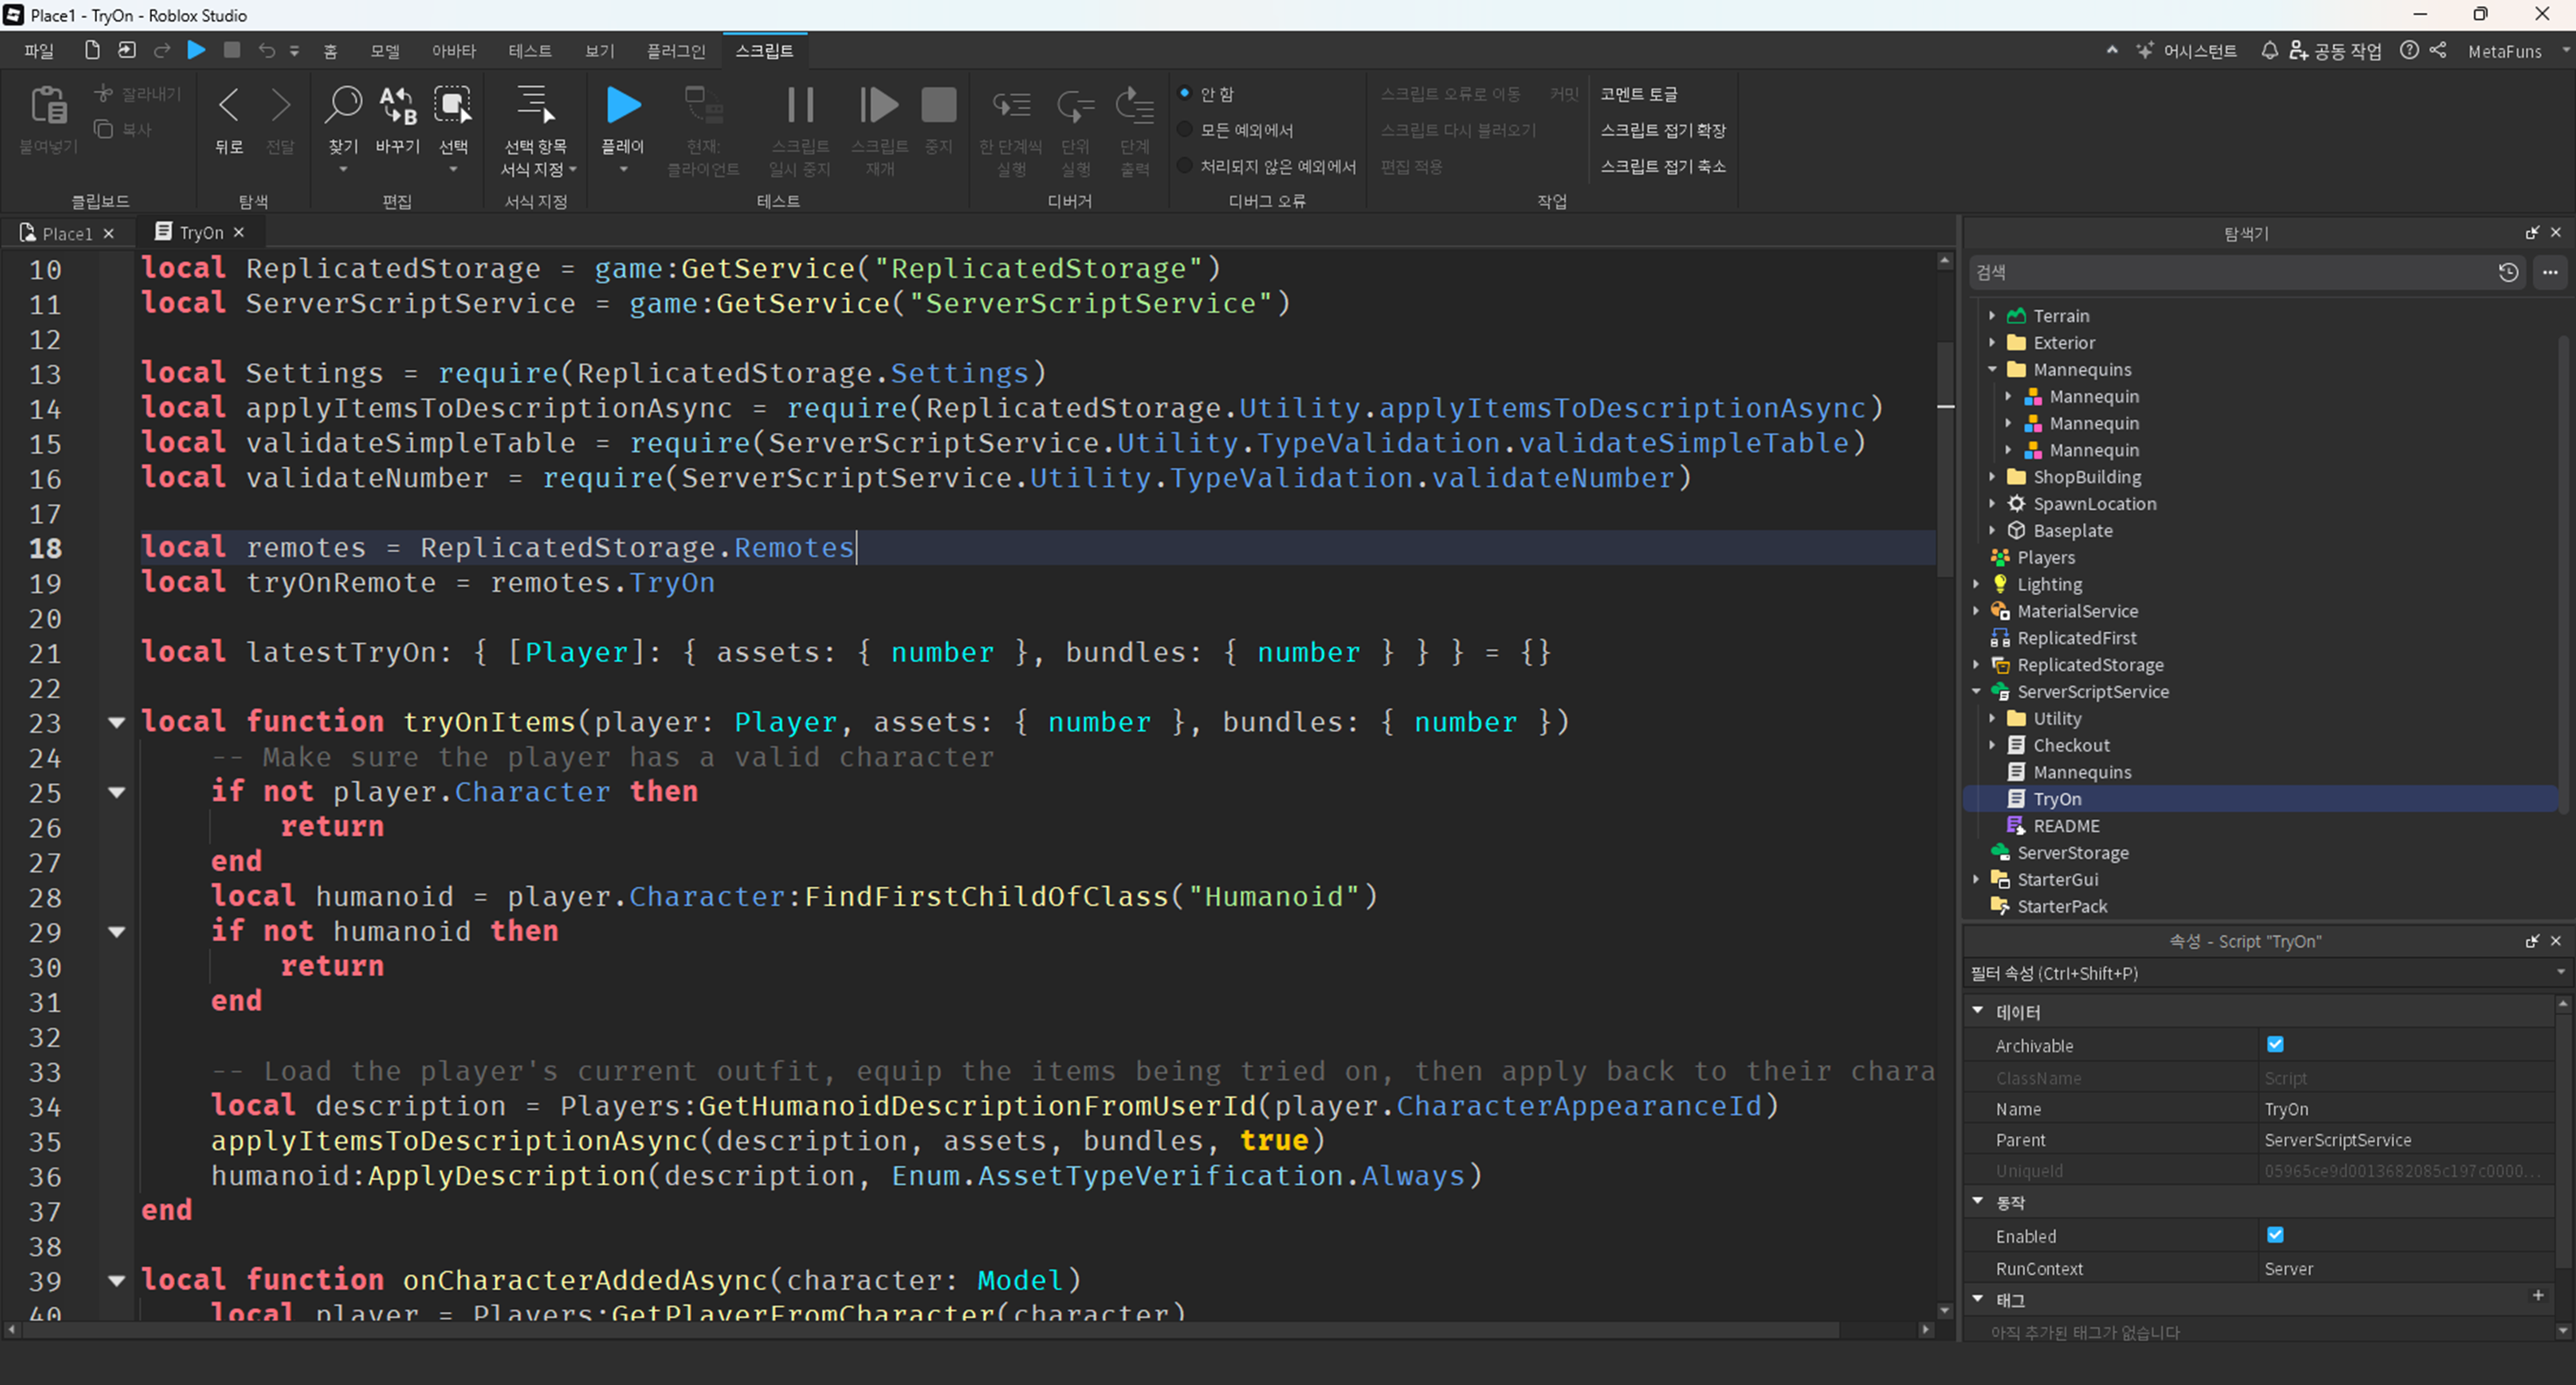The height and width of the screenshot is (1385, 2576).
Task: Open notifications bell icon
Action: tap(2269, 50)
